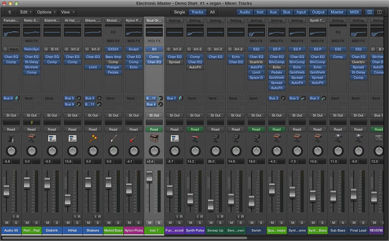This screenshot has height=241, width=389.
Task: Solo the Nylon Picks channel
Action: [138, 223]
